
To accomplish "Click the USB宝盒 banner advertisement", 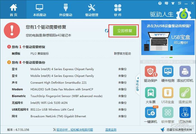I will (x=168, y=38).
